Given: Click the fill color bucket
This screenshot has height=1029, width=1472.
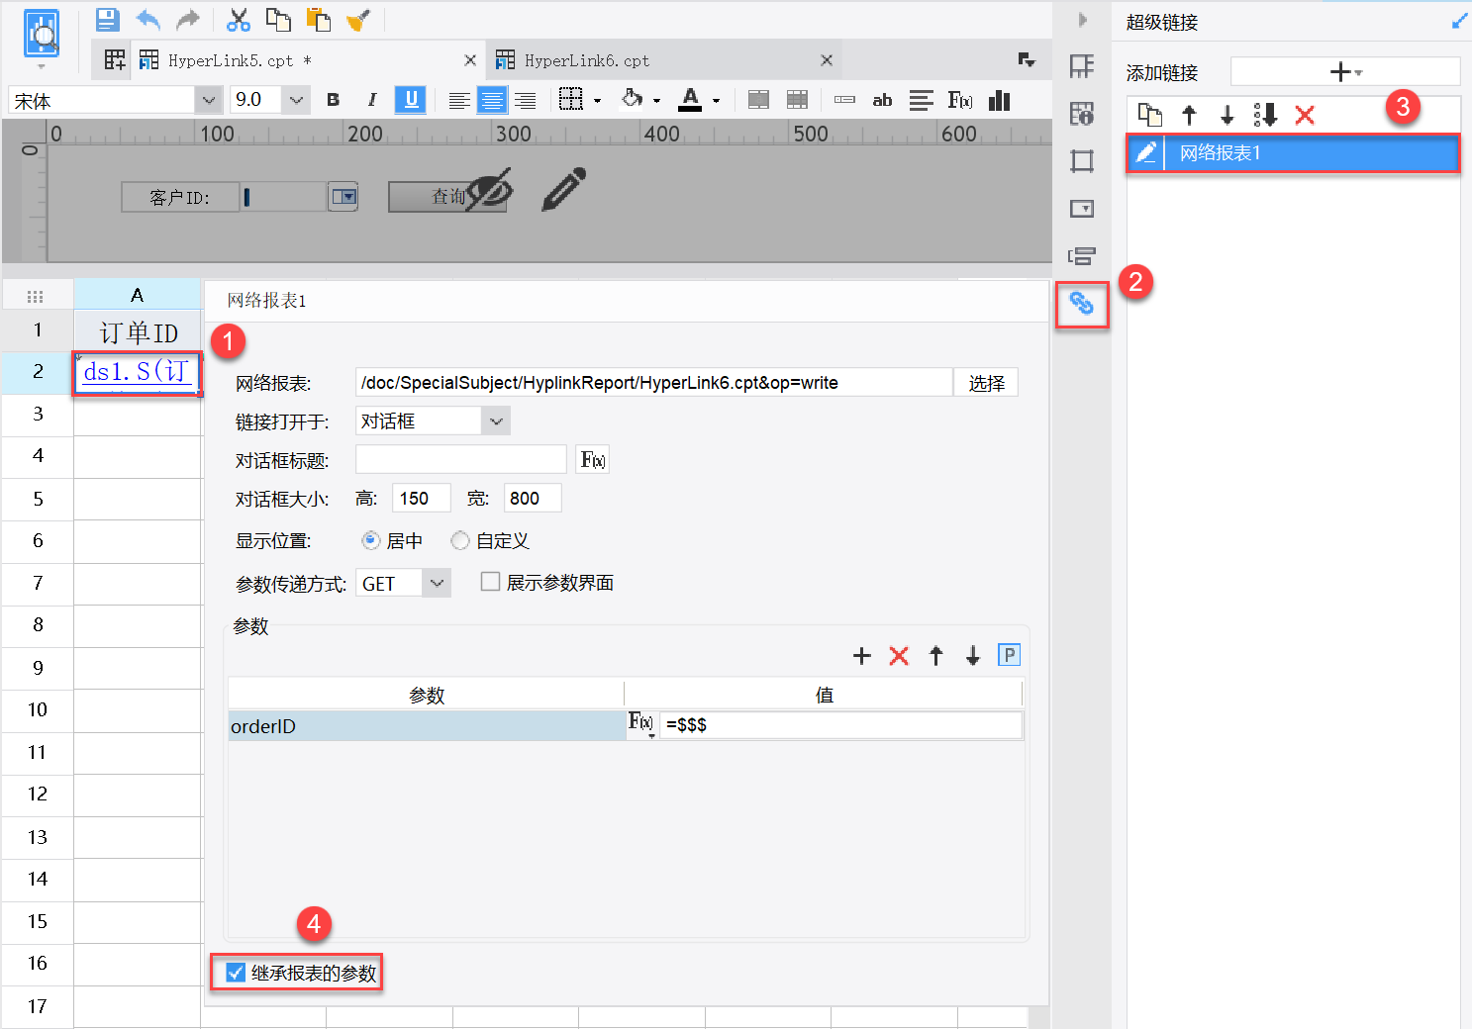Looking at the screenshot, I should click(632, 99).
